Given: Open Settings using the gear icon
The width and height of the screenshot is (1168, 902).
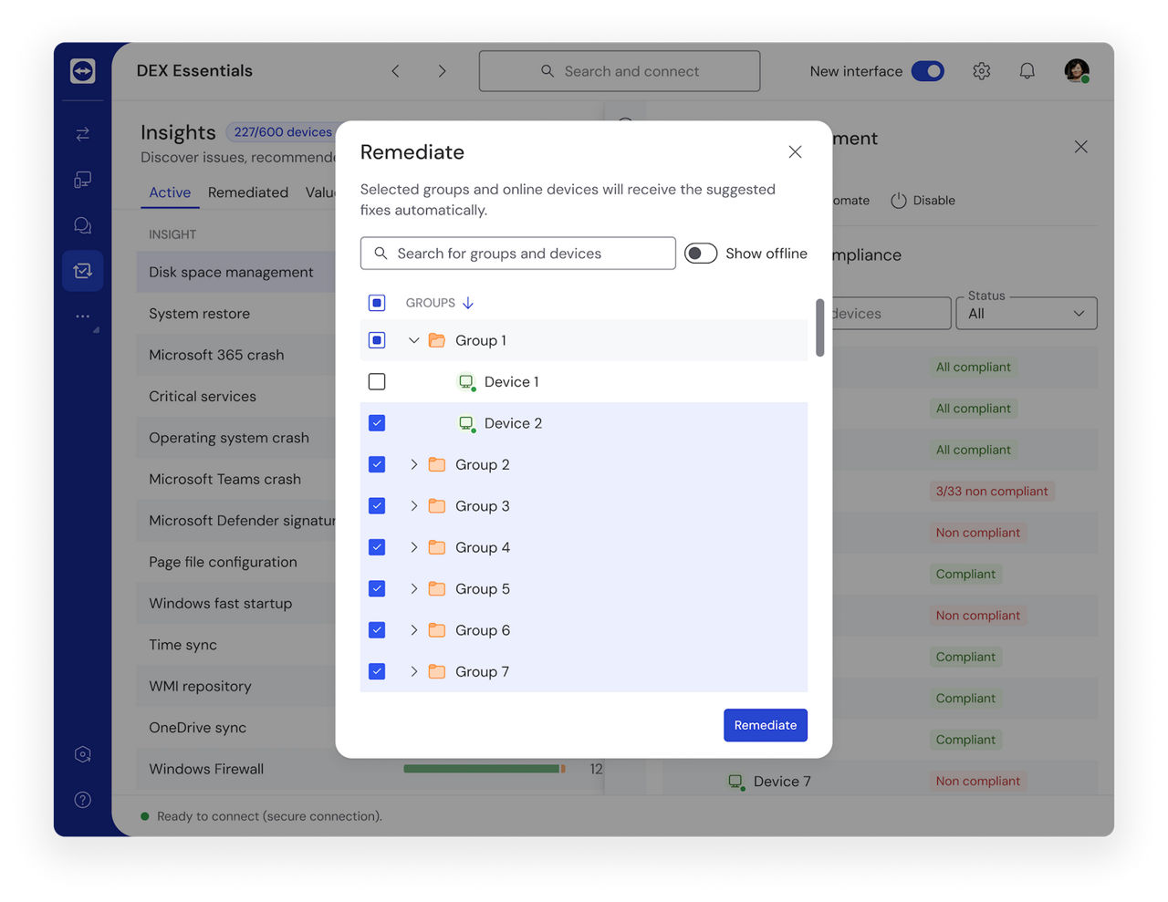Looking at the screenshot, I should pos(981,70).
